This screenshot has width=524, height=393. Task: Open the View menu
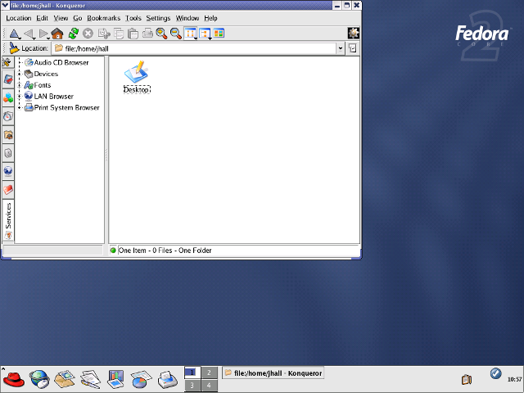pyautogui.click(x=61, y=18)
